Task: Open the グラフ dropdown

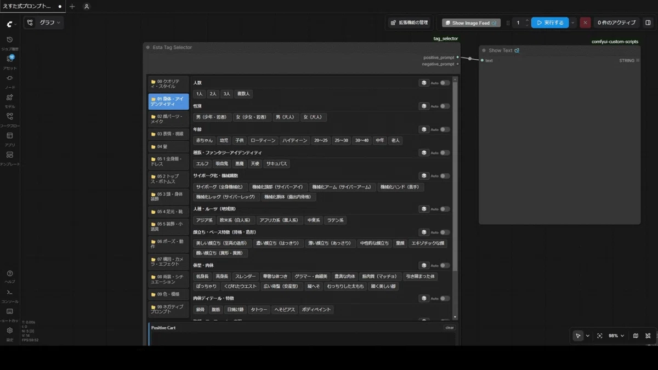Action: [x=44, y=22]
